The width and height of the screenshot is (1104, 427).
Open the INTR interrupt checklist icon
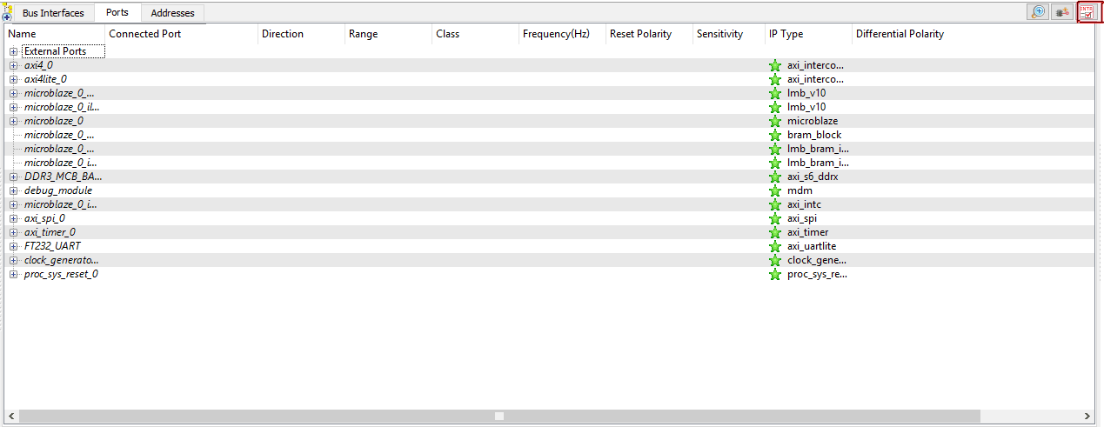[x=1087, y=11]
